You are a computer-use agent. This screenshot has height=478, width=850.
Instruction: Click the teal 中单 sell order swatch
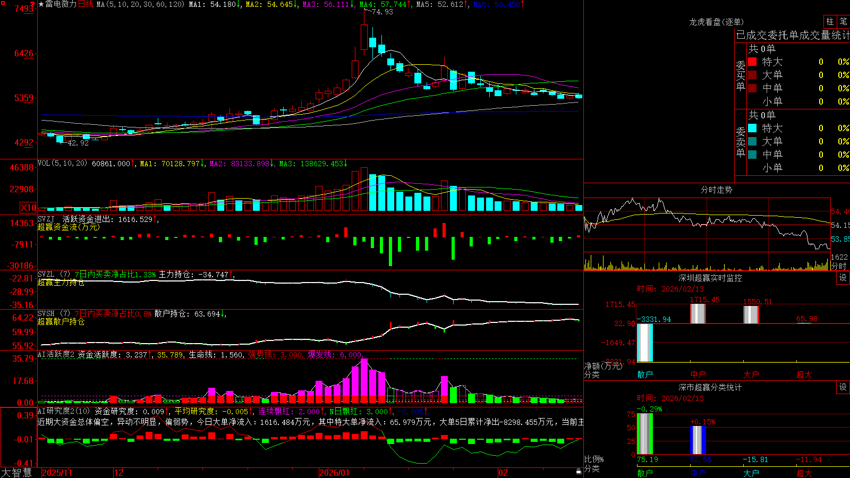click(752, 155)
